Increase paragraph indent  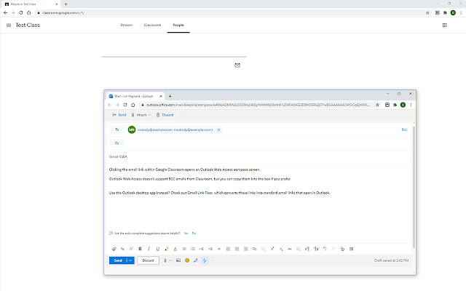click(x=210, y=249)
